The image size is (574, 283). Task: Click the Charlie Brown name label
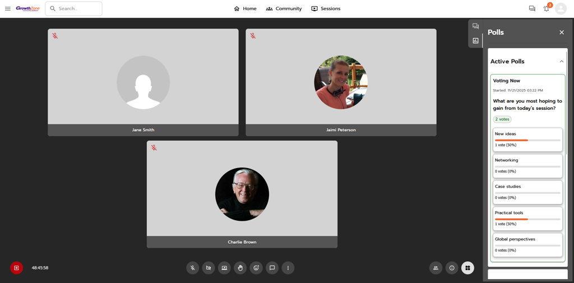pos(242,242)
